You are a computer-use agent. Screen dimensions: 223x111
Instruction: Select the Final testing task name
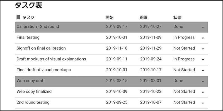click(x=28, y=37)
